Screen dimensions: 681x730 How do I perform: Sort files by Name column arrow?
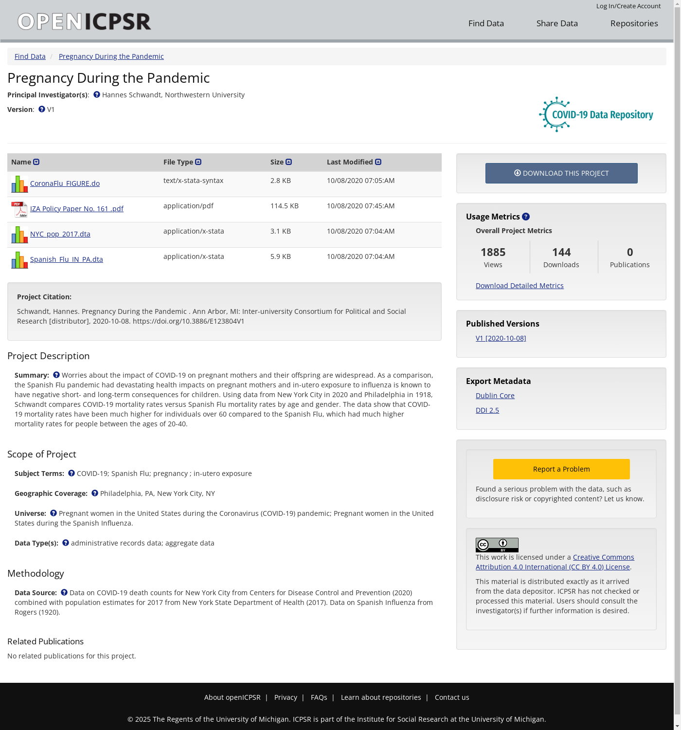36,162
